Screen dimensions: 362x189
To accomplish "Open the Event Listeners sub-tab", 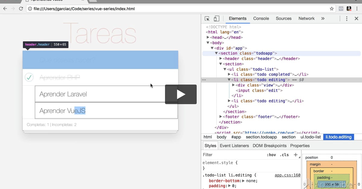I will coord(234,146).
